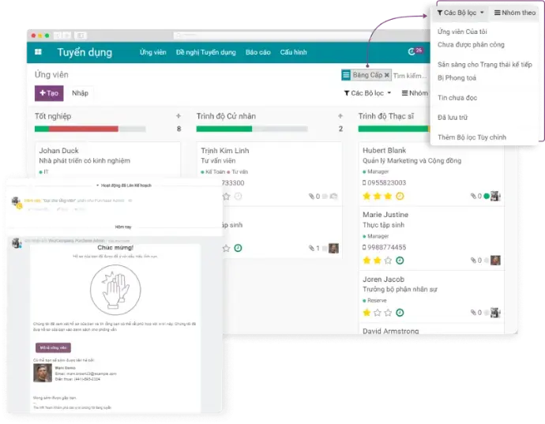
Task: Click the activity clock icon with badge
Action: [412, 51]
